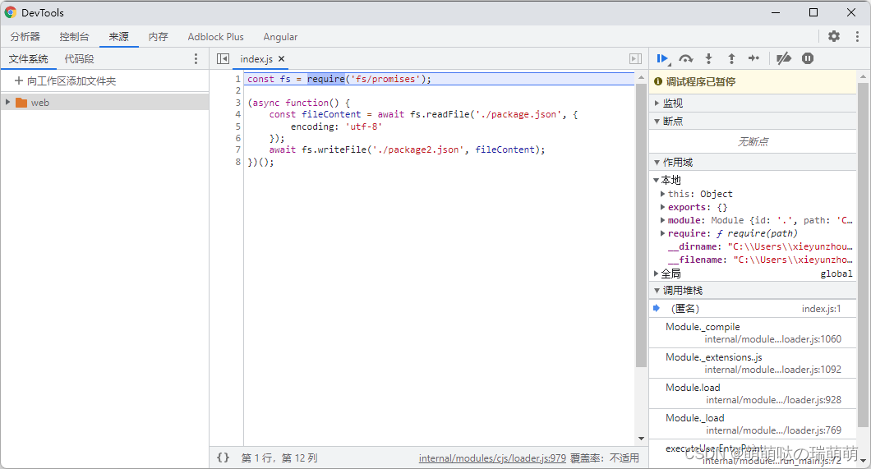Deactivate all breakpoints

pos(784,58)
